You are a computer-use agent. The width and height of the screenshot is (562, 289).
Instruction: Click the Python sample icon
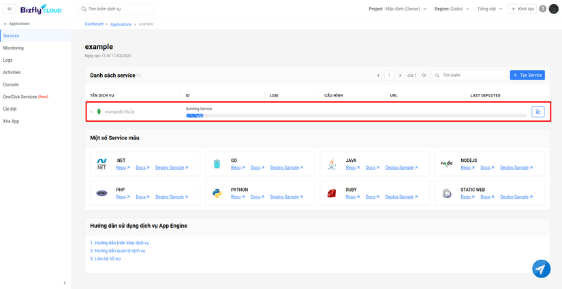[217, 193]
